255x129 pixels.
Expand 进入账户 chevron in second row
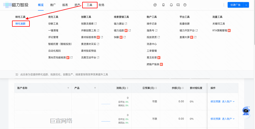click(234, 119)
